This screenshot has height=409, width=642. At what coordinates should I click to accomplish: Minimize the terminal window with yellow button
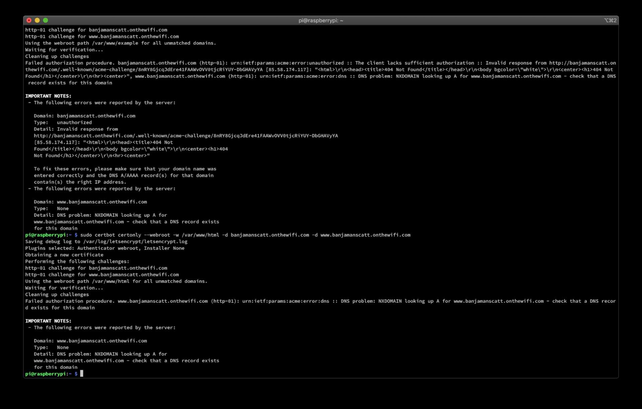(x=37, y=20)
